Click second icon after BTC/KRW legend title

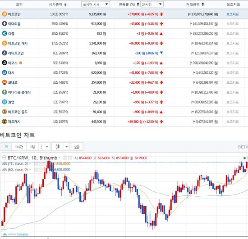click(70, 158)
